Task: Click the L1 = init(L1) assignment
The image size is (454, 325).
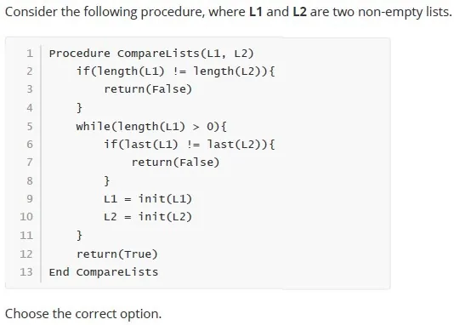Action: [148, 199]
